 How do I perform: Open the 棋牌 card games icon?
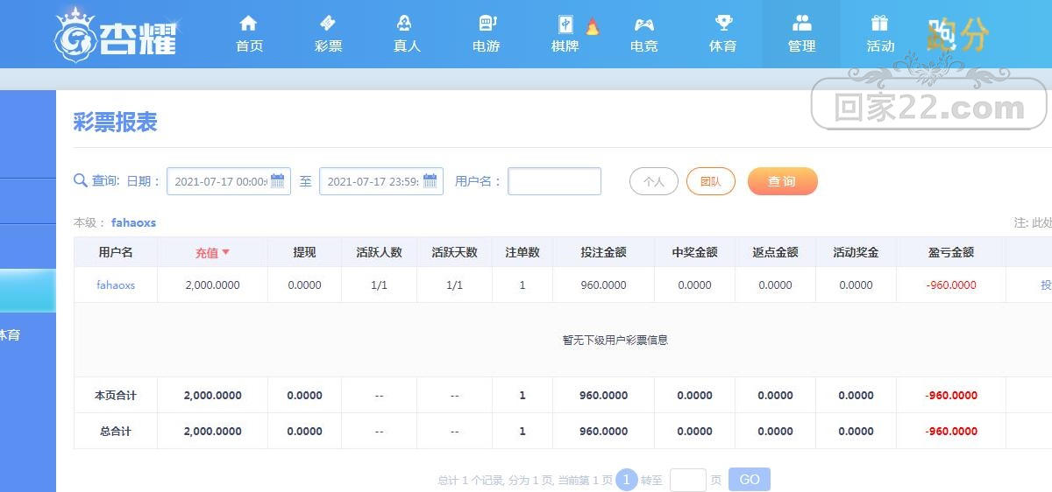click(x=565, y=25)
